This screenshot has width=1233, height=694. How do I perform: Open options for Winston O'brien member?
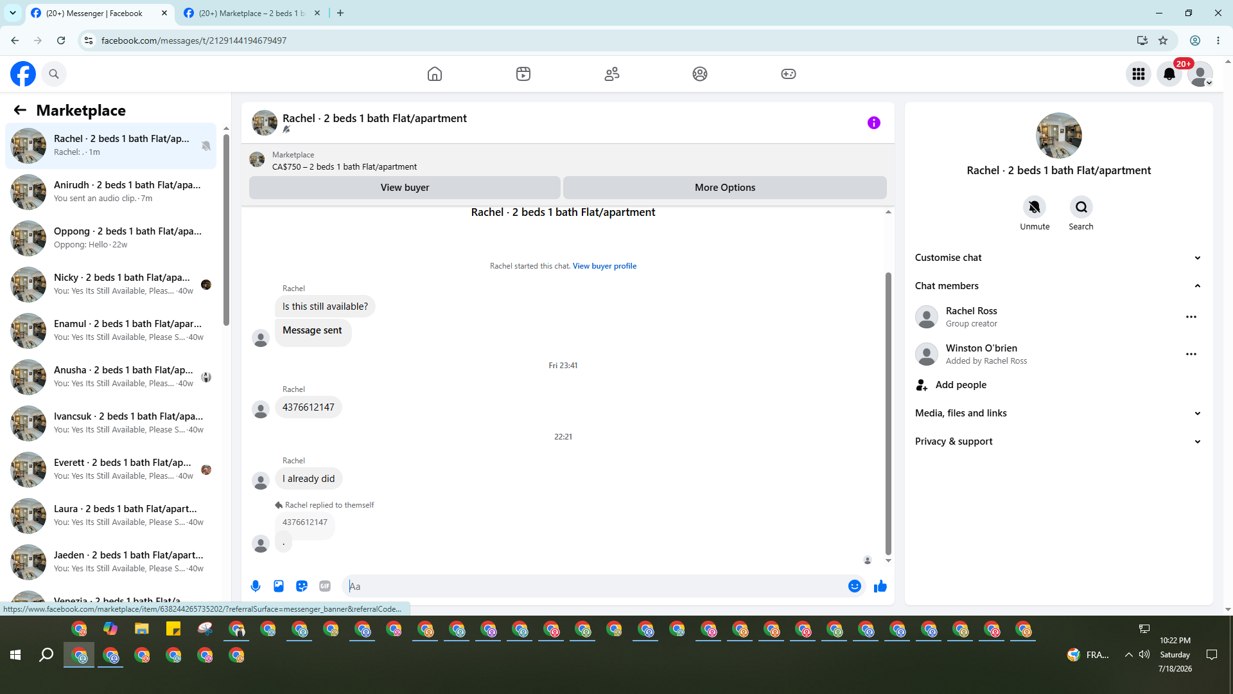coord(1191,354)
